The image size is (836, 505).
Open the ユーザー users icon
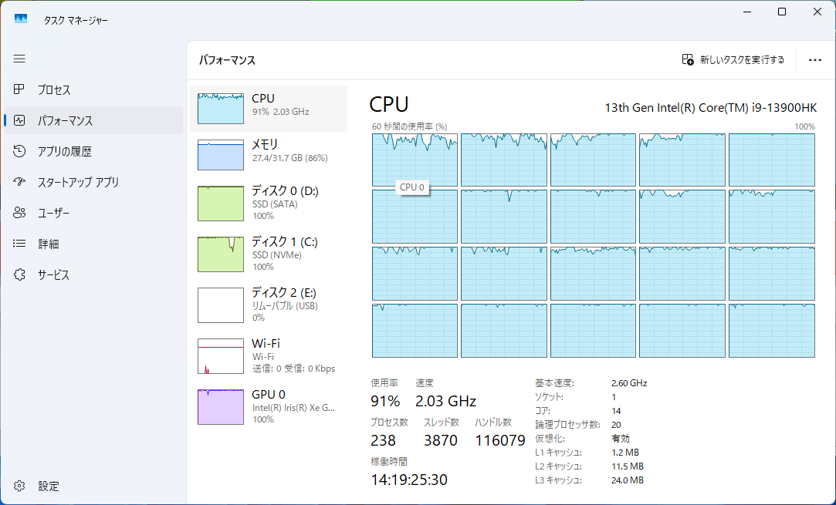coord(20,213)
